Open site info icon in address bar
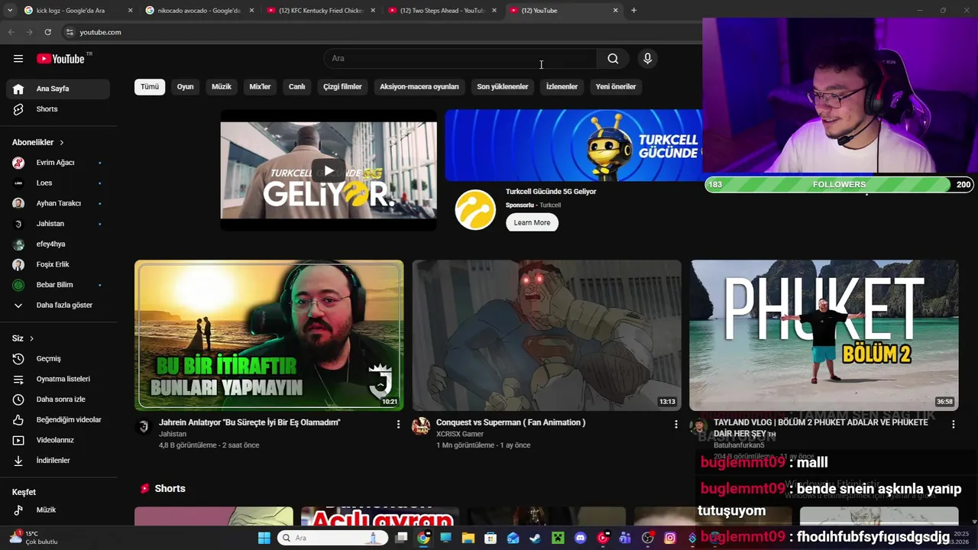This screenshot has width=978, height=550. (70, 32)
